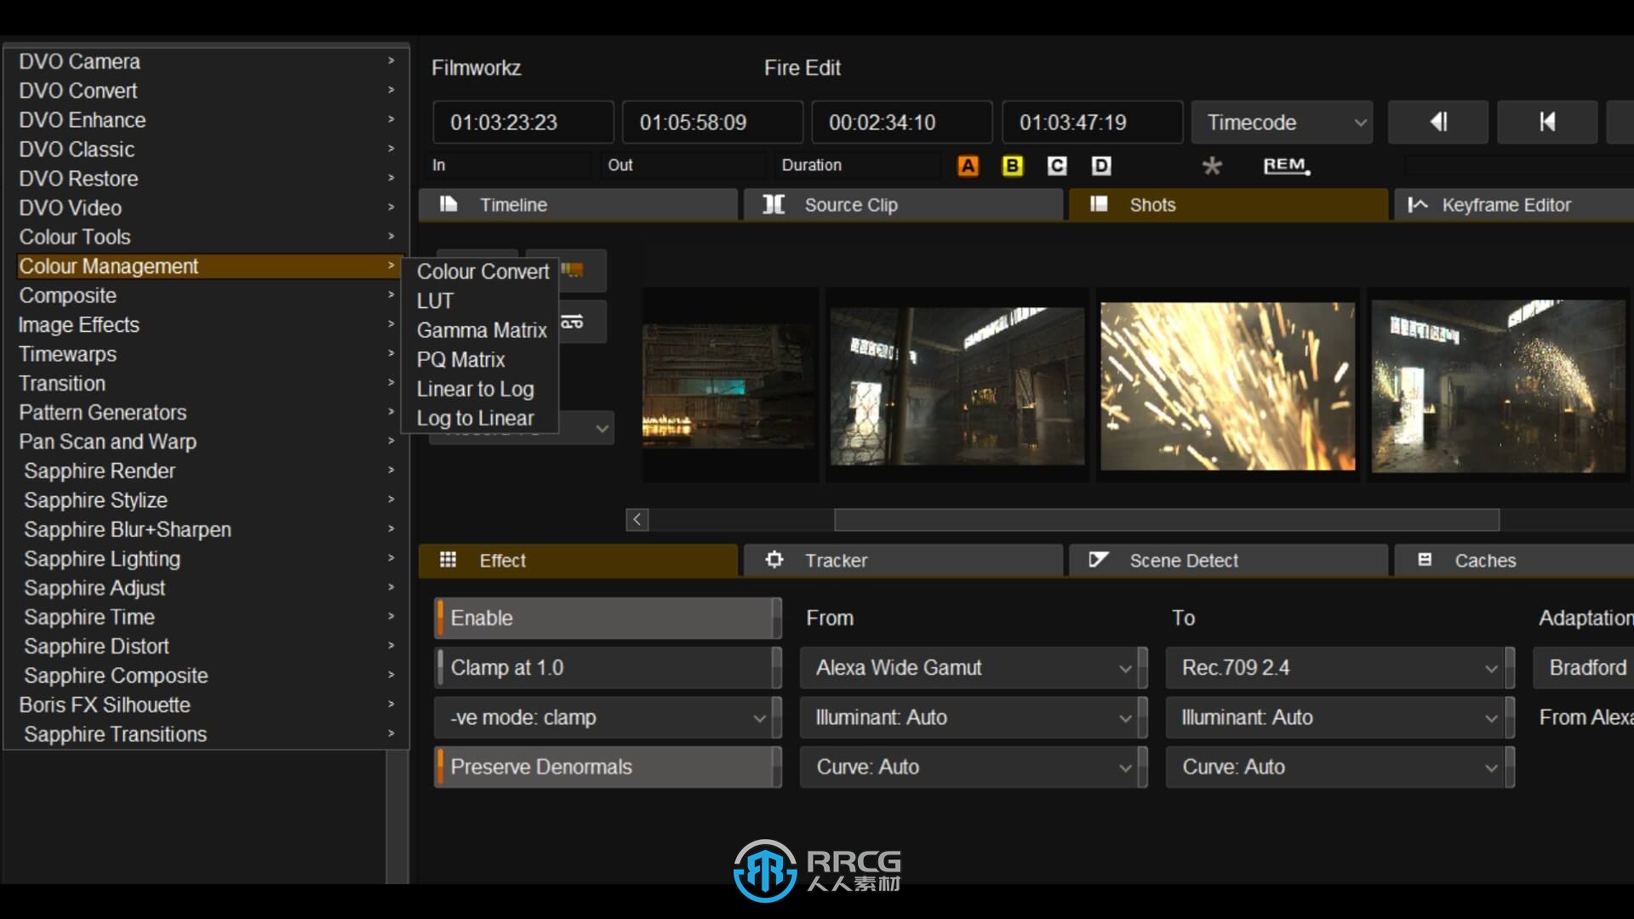This screenshot has height=919, width=1634.
Task: Click the D marker icon
Action: [x=1100, y=166]
